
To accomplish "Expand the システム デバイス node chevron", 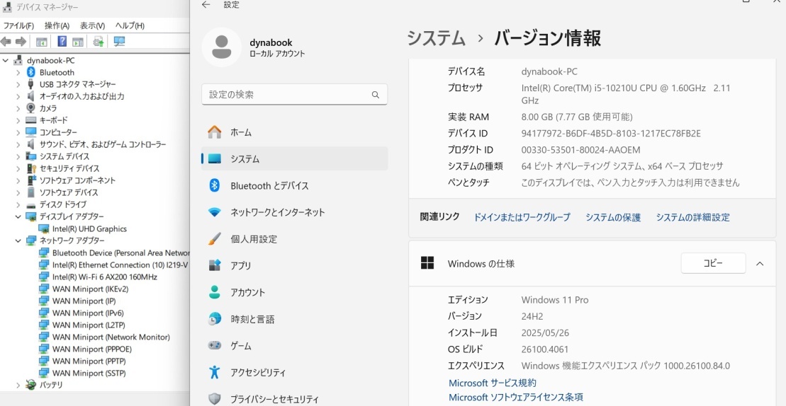I will pyautogui.click(x=18, y=156).
